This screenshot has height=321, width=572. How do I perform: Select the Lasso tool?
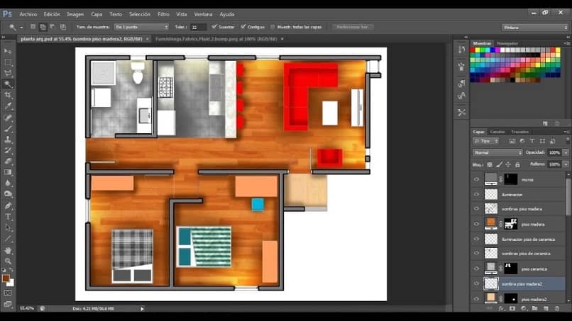[8, 73]
